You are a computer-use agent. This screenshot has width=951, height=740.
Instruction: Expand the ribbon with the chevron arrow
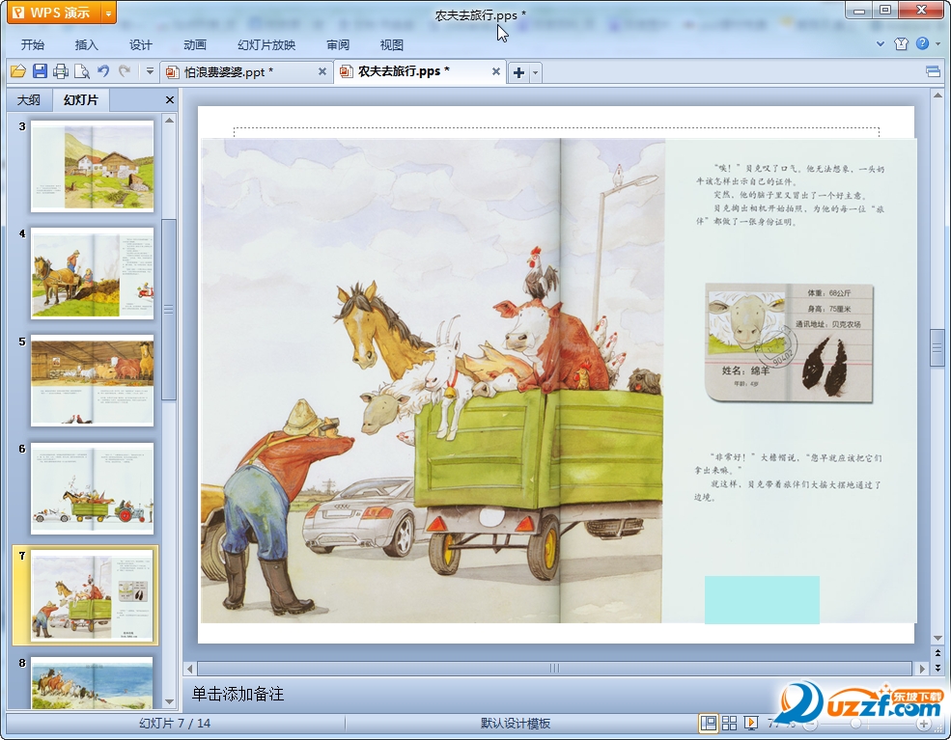click(881, 43)
